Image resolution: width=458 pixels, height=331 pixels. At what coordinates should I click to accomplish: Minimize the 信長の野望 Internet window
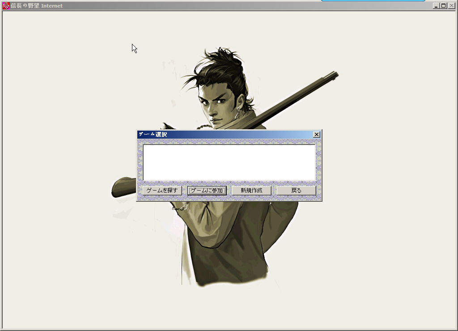point(436,6)
